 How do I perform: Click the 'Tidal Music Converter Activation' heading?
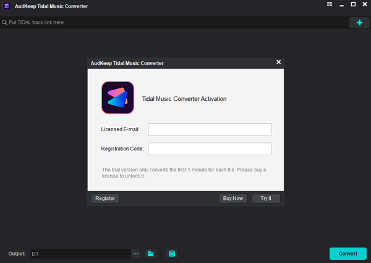pyautogui.click(x=184, y=99)
